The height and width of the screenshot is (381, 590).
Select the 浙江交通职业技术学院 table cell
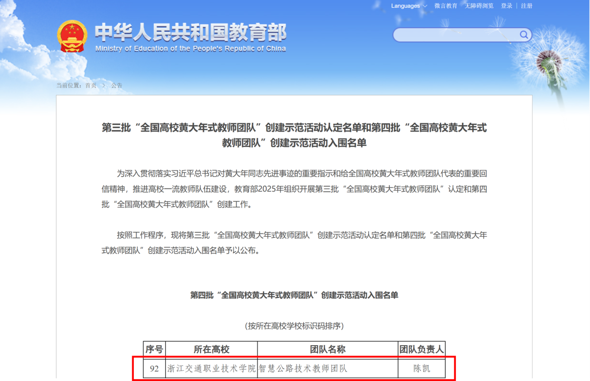click(211, 368)
